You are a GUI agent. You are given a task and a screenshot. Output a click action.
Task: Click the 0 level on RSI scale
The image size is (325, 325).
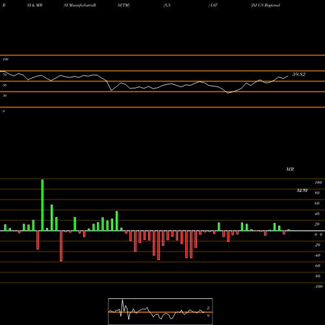tap(3, 111)
